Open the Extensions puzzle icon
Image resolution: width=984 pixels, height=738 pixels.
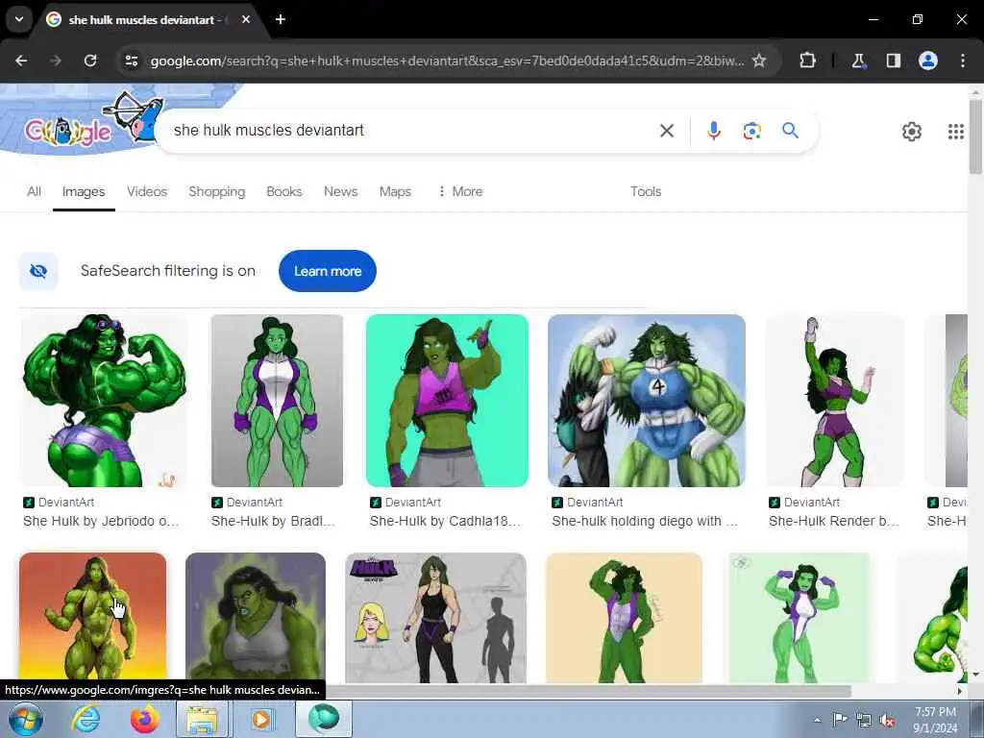807,61
